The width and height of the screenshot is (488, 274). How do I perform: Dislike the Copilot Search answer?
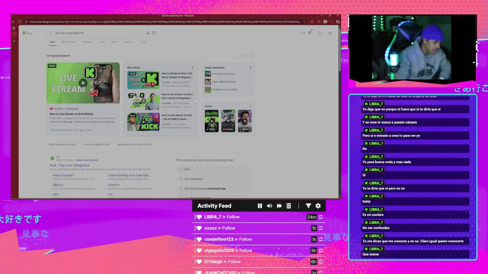(x=251, y=56)
